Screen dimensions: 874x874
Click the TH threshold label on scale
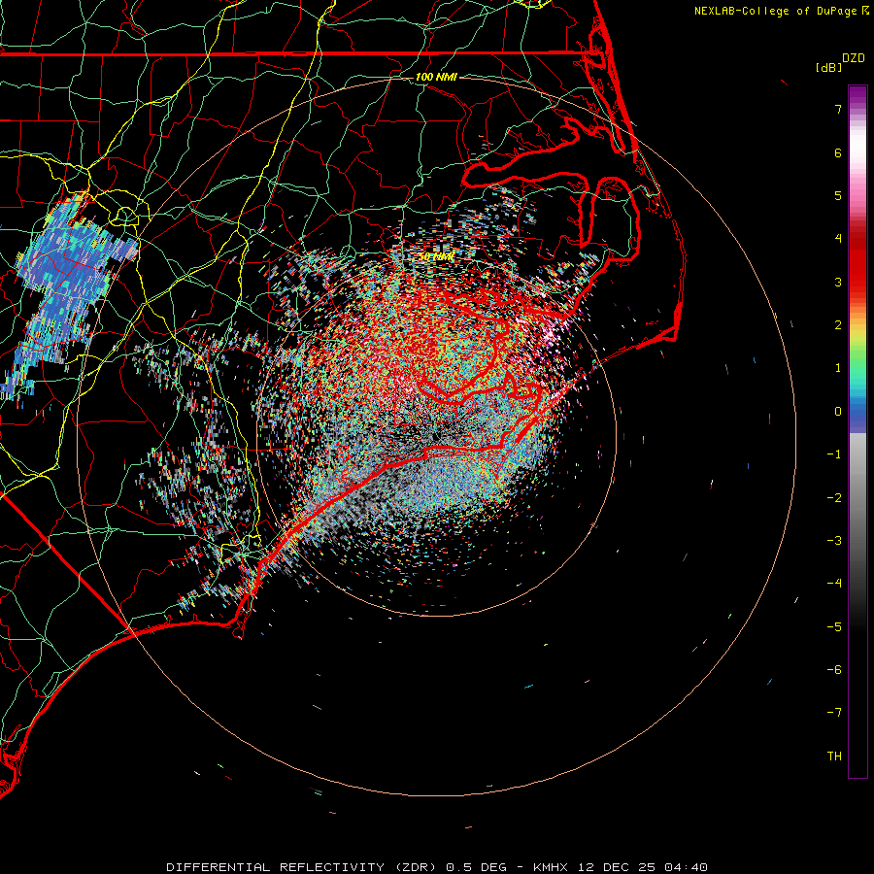click(834, 756)
